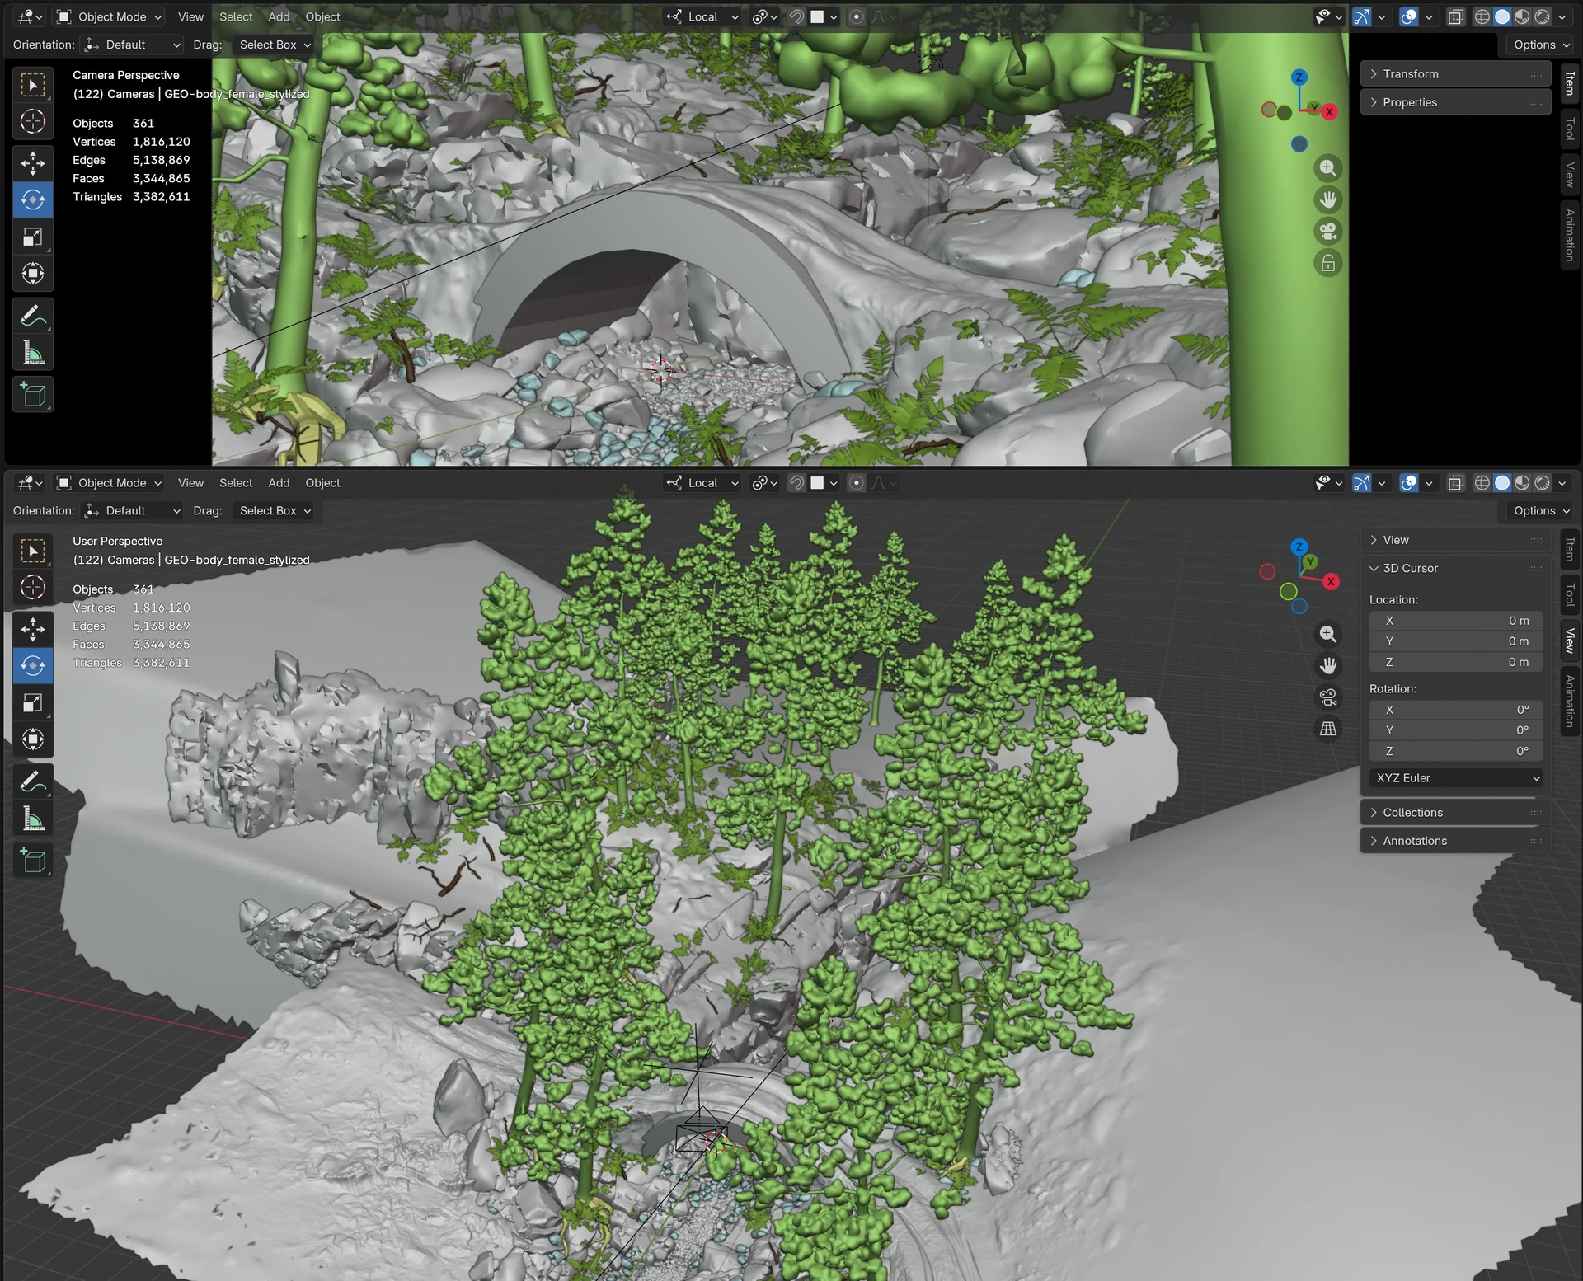Toggle camera view gizmo in top viewport
The image size is (1583, 1281).
pyautogui.click(x=1328, y=232)
